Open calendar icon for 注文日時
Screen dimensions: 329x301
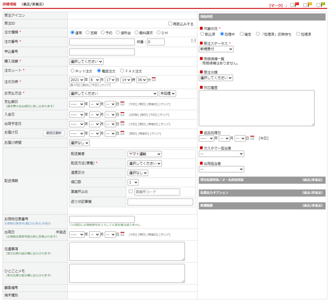point(154,80)
